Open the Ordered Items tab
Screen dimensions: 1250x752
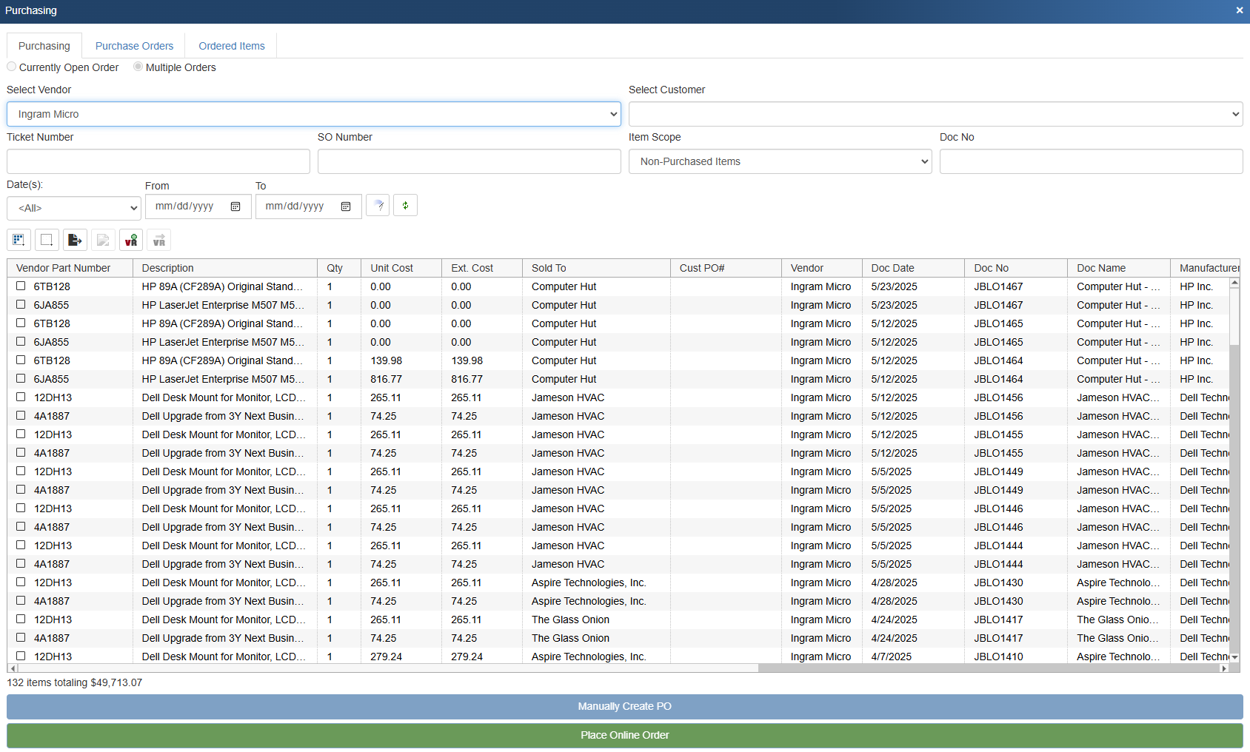(x=231, y=46)
